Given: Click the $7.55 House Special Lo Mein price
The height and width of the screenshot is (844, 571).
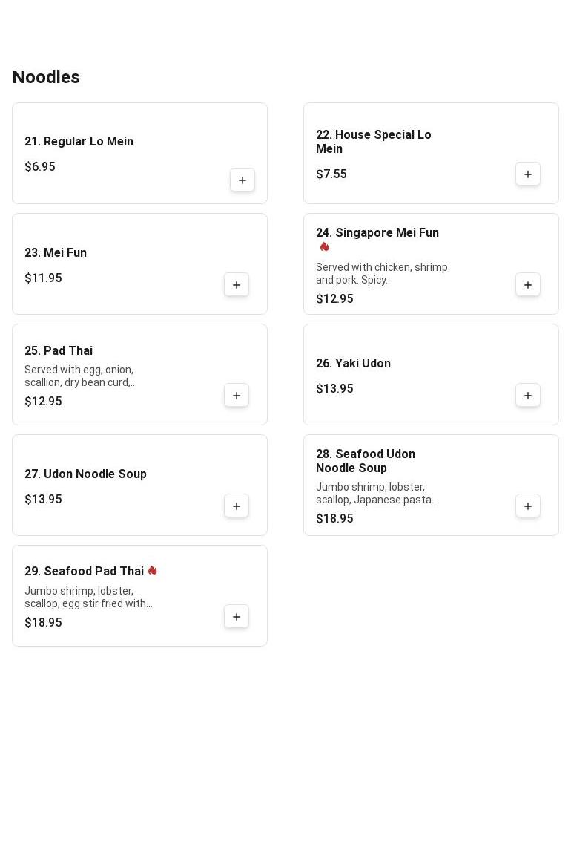Looking at the screenshot, I should pos(331,174).
